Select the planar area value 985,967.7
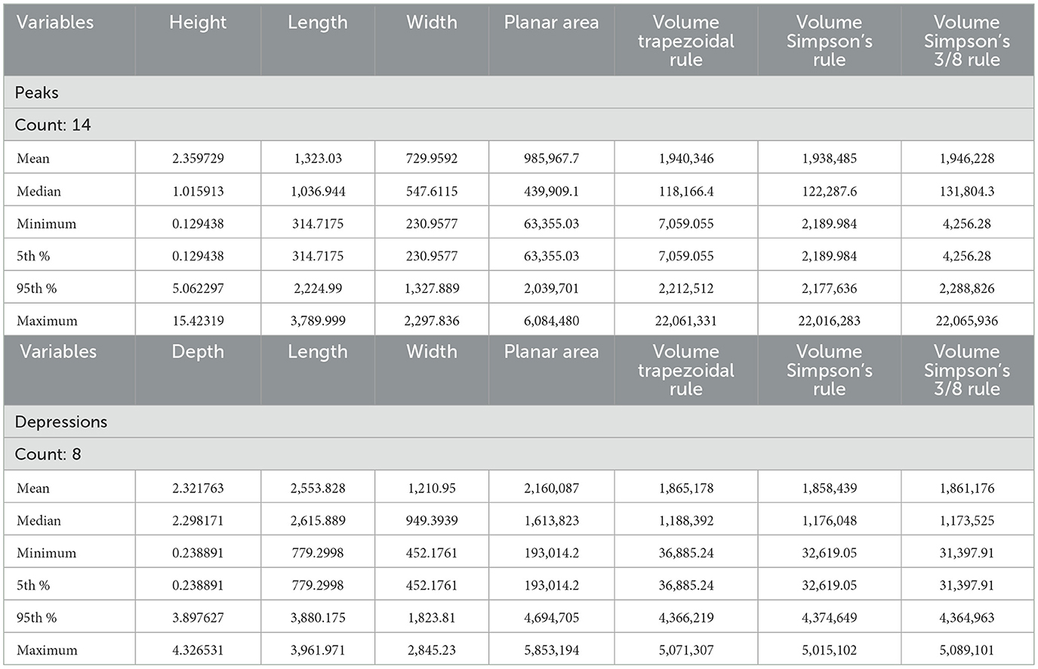Image resolution: width=1038 pixels, height=669 pixels. [x=551, y=159]
